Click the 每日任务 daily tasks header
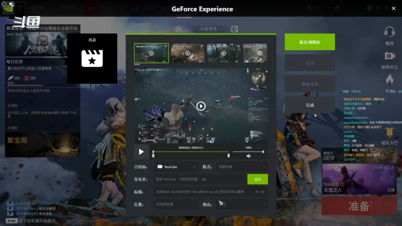 pos(15,62)
